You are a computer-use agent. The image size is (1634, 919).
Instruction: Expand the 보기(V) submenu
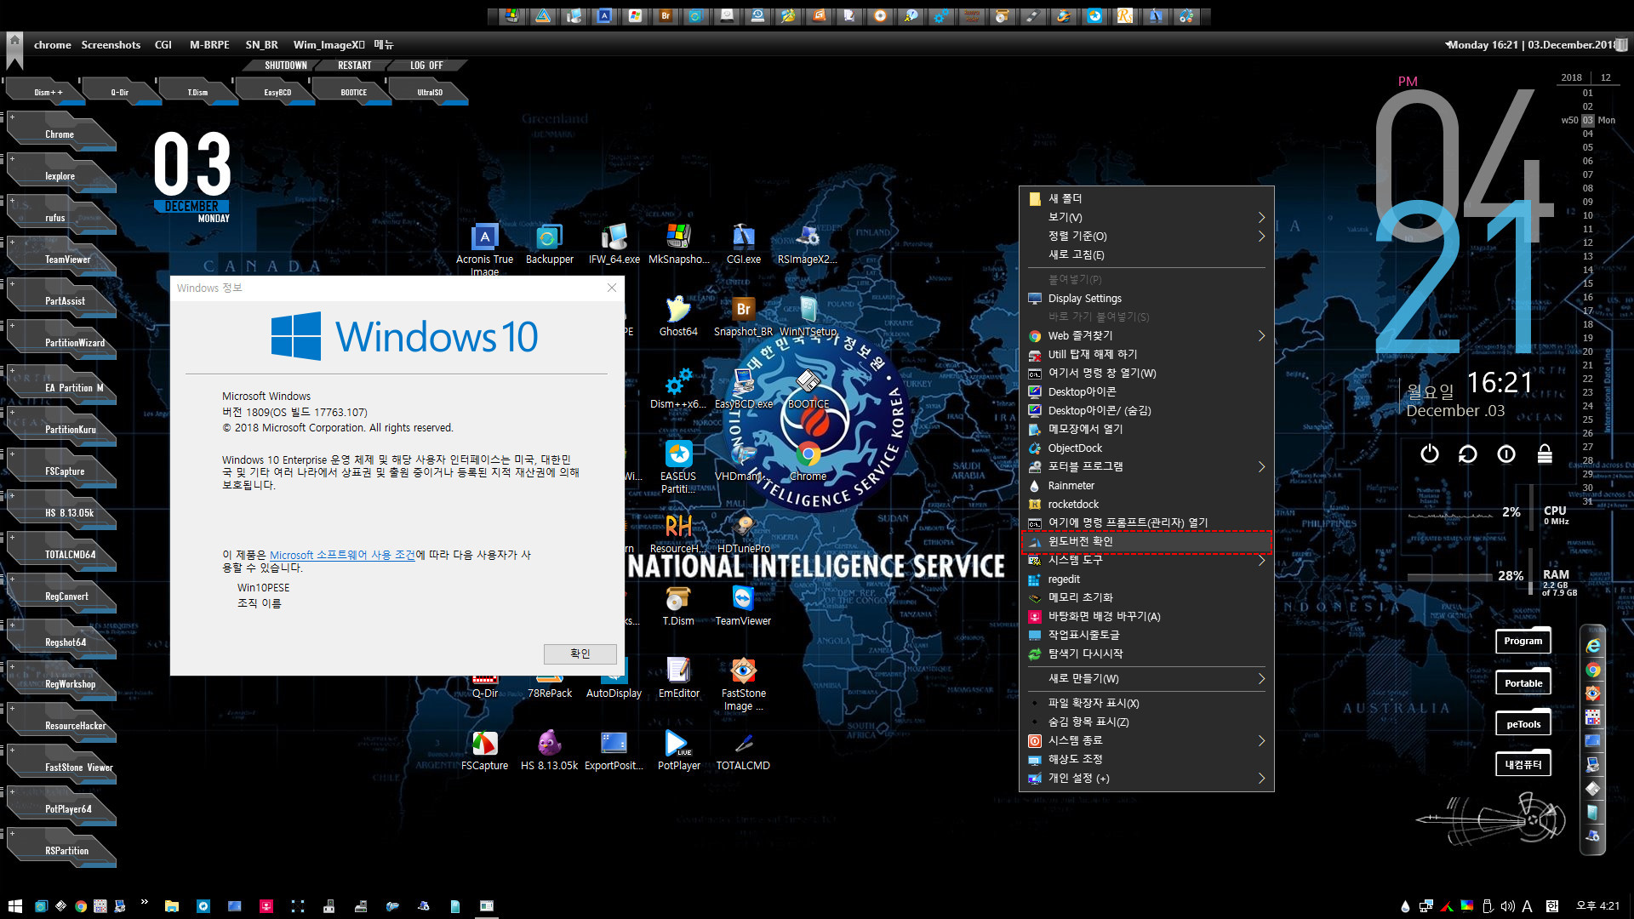[1146, 217]
